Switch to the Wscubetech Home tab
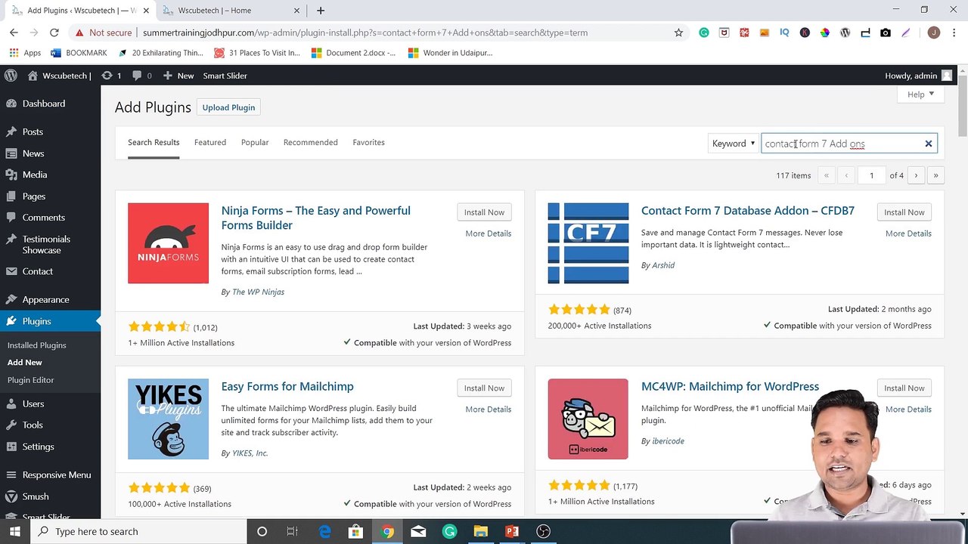The height and width of the screenshot is (544, 968). pyautogui.click(x=232, y=11)
